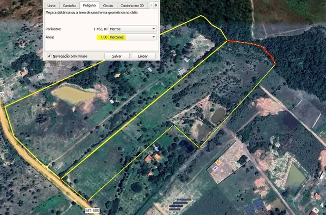
Task: Click the Perímetro: label
Action: 53,29
